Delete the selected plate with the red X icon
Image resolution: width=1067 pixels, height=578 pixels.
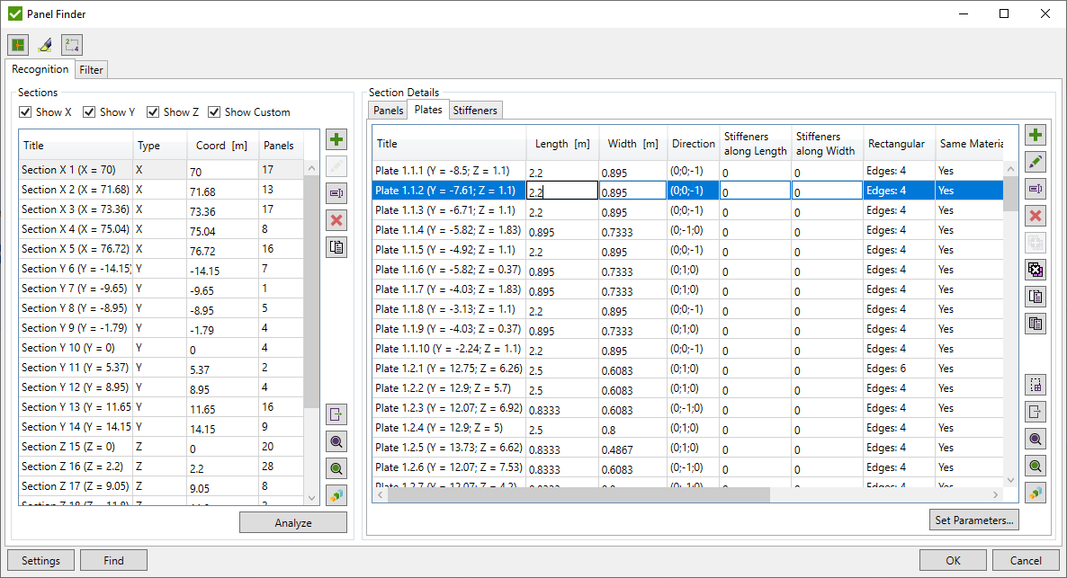pyautogui.click(x=1036, y=215)
